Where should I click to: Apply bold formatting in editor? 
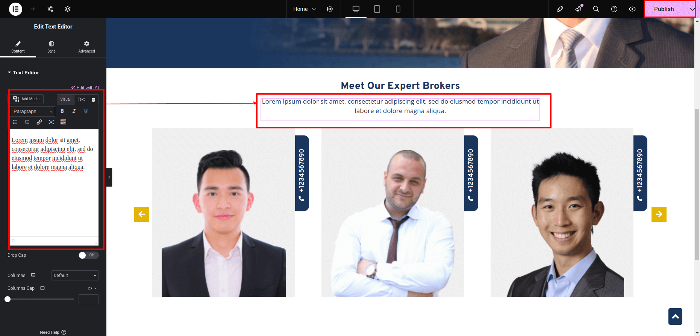pos(62,111)
